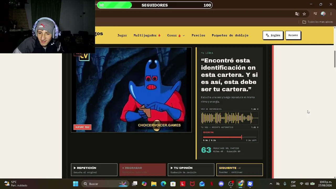Image resolution: width=336 pixels, height=189 pixels.
Task: Click the Acceso login button
Action: click(x=293, y=35)
